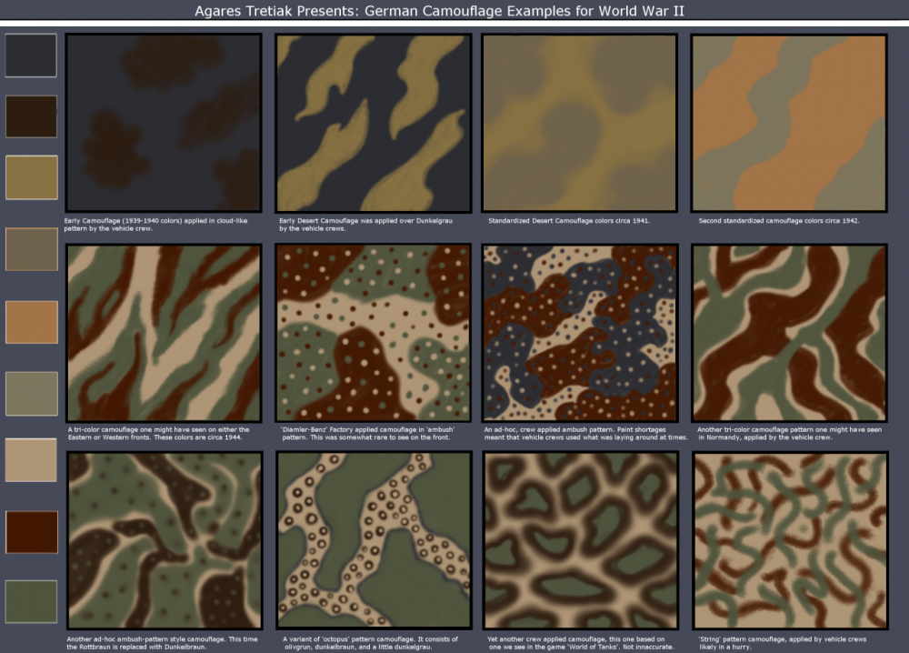Select the dark gray swatch at palette top

31,55
